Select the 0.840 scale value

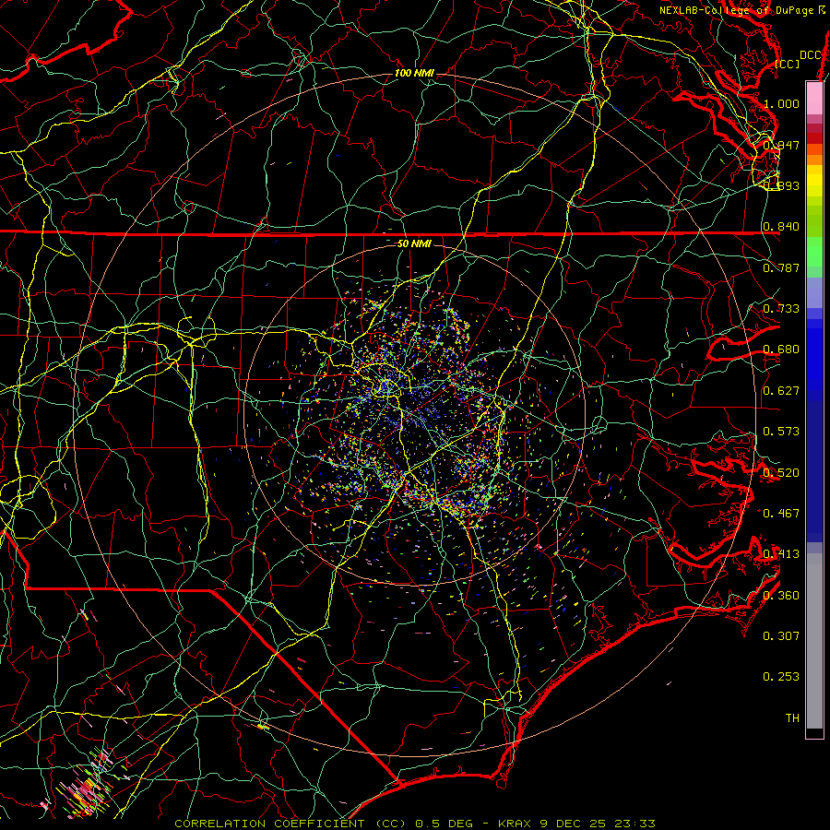coord(781,227)
